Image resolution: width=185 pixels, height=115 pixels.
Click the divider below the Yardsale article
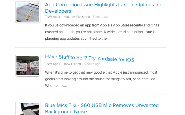[90, 95]
